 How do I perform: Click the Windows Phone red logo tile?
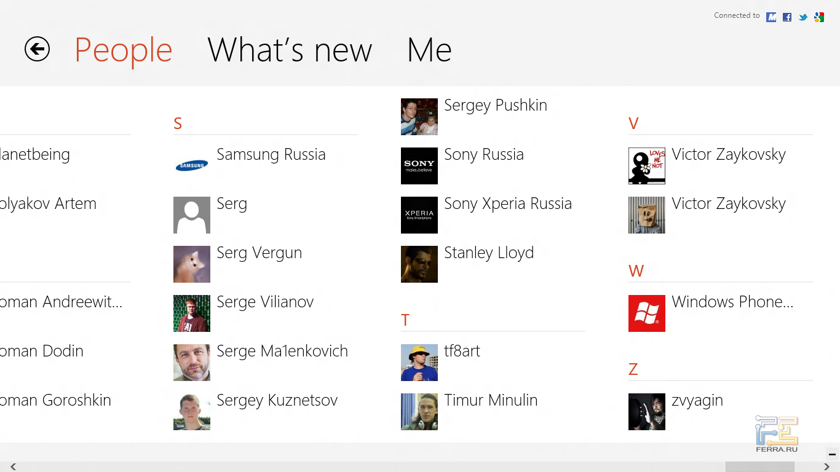(647, 313)
